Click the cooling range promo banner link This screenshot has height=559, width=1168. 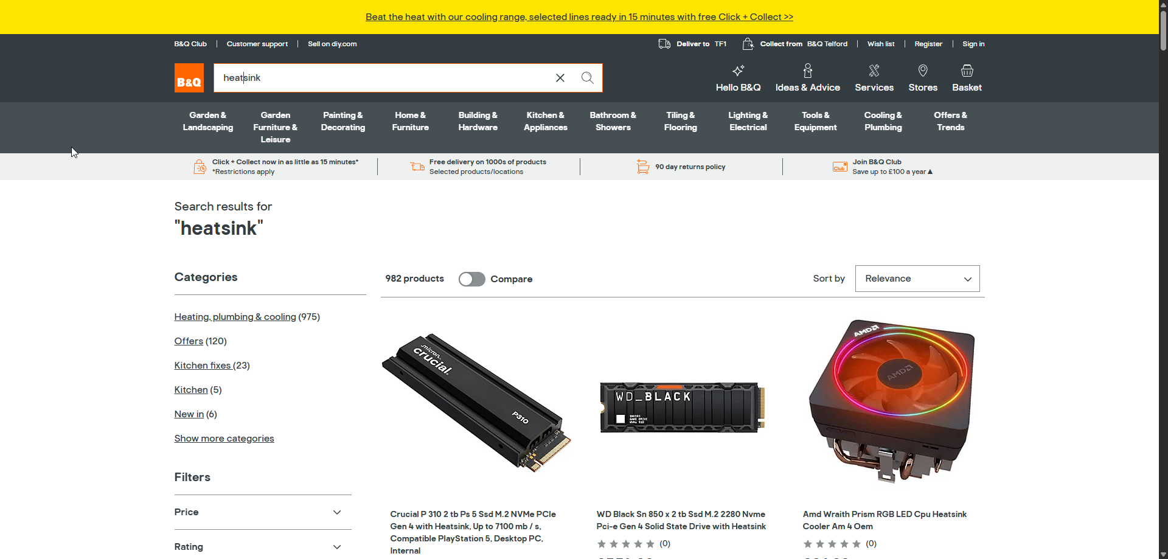579,17
